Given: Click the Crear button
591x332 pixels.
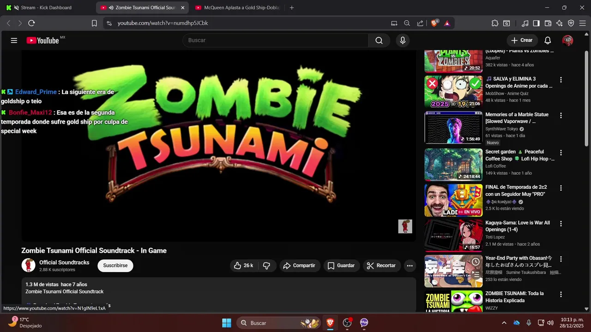Looking at the screenshot, I should pyautogui.click(x=522, y=41).
